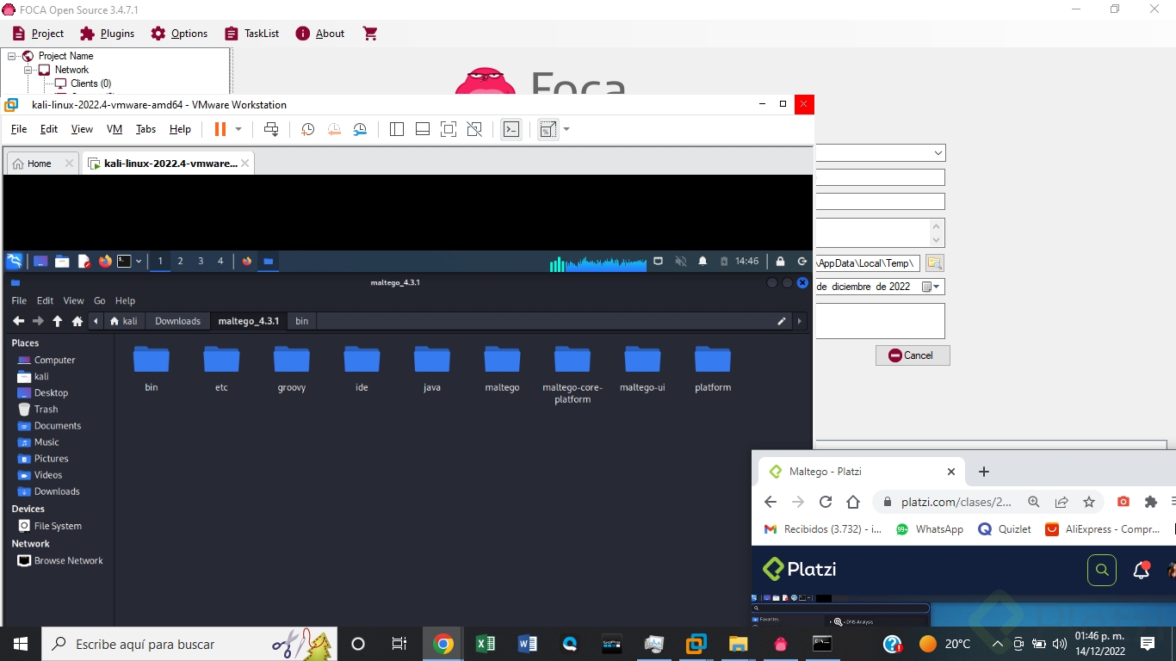Open VMware's console view icon

coord(511,129)
